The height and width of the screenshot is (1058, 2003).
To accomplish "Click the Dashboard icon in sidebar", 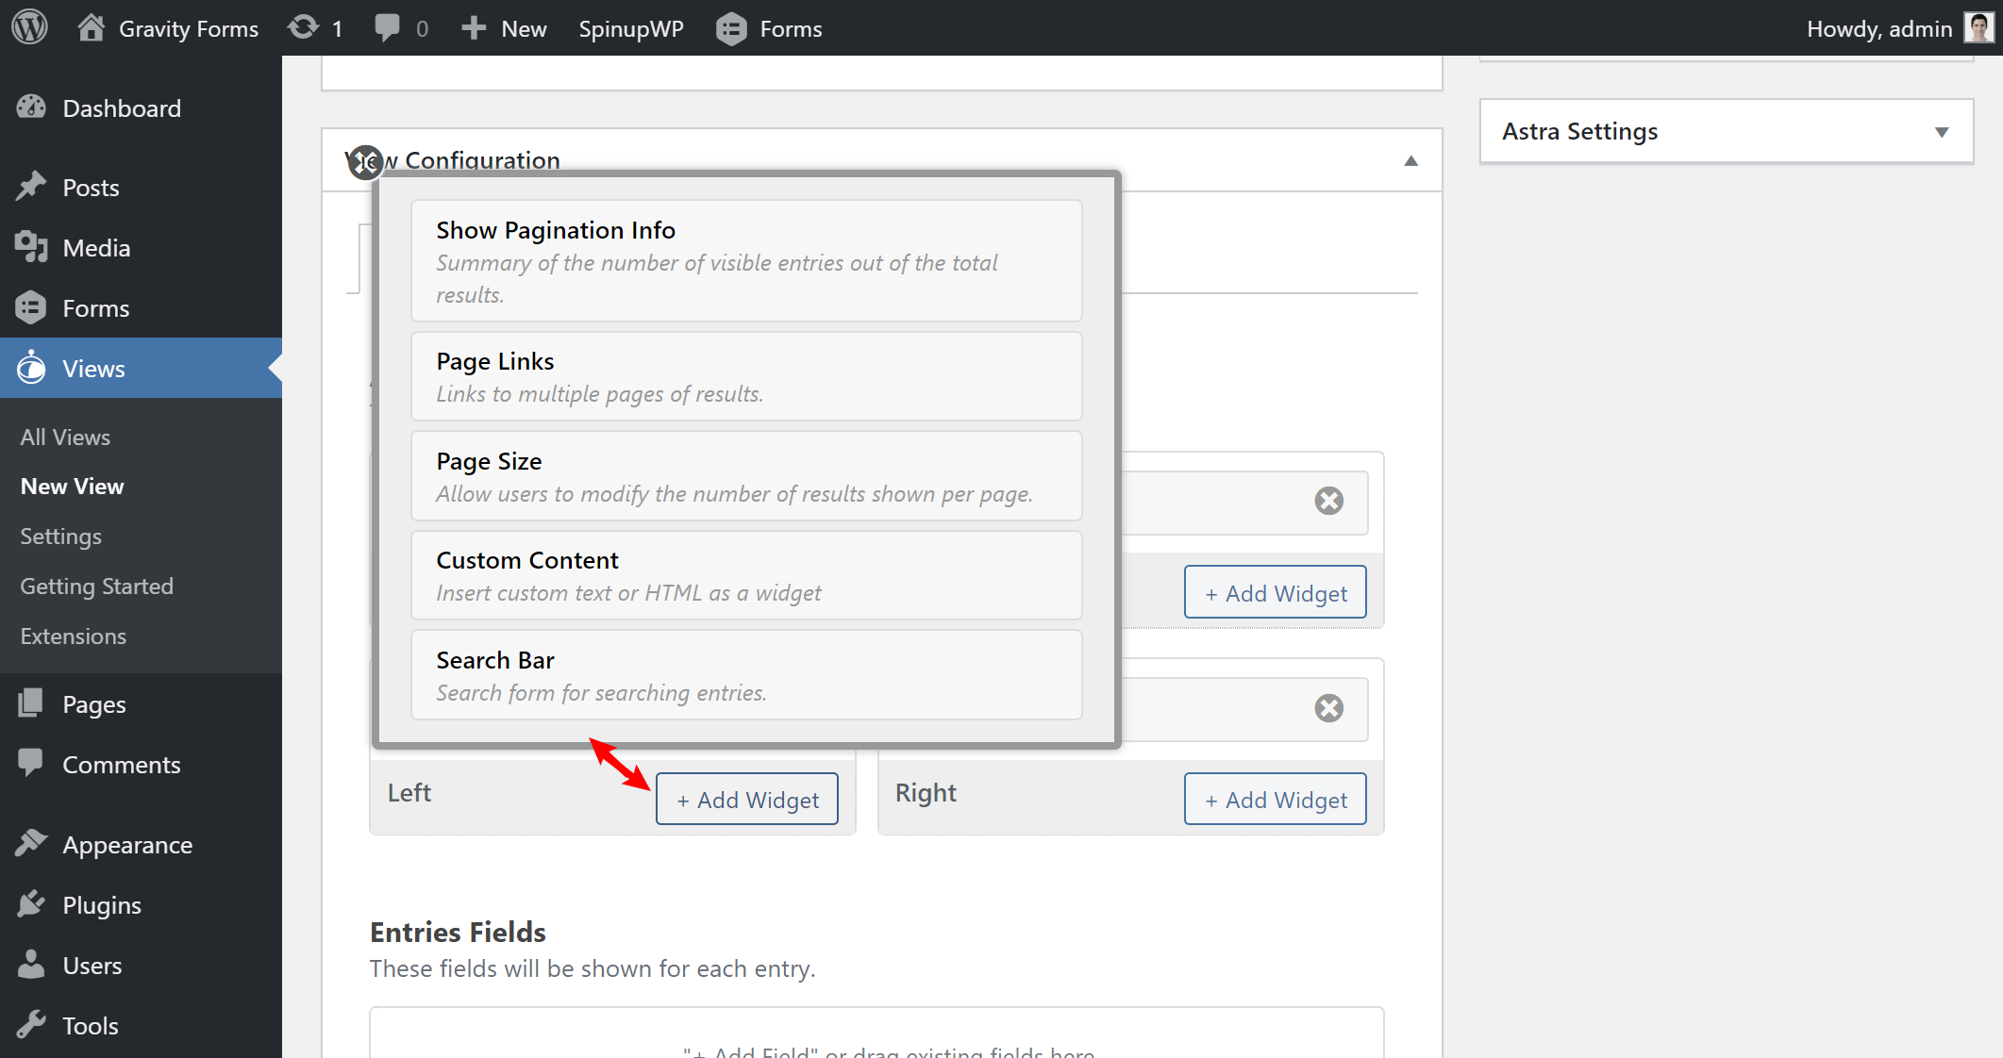I will tap(35, 108).
